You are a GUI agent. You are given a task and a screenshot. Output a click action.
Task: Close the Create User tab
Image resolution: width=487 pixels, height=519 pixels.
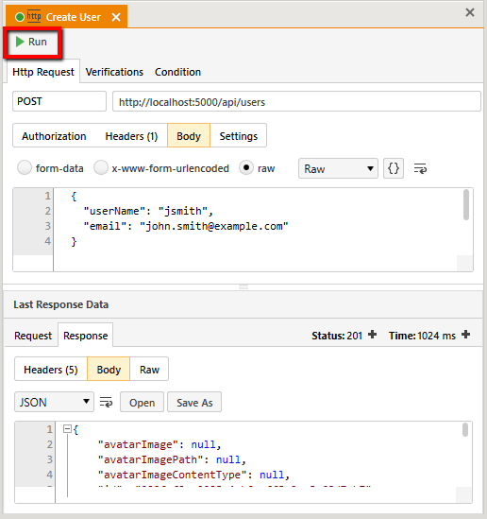click(x=116, y=17)
